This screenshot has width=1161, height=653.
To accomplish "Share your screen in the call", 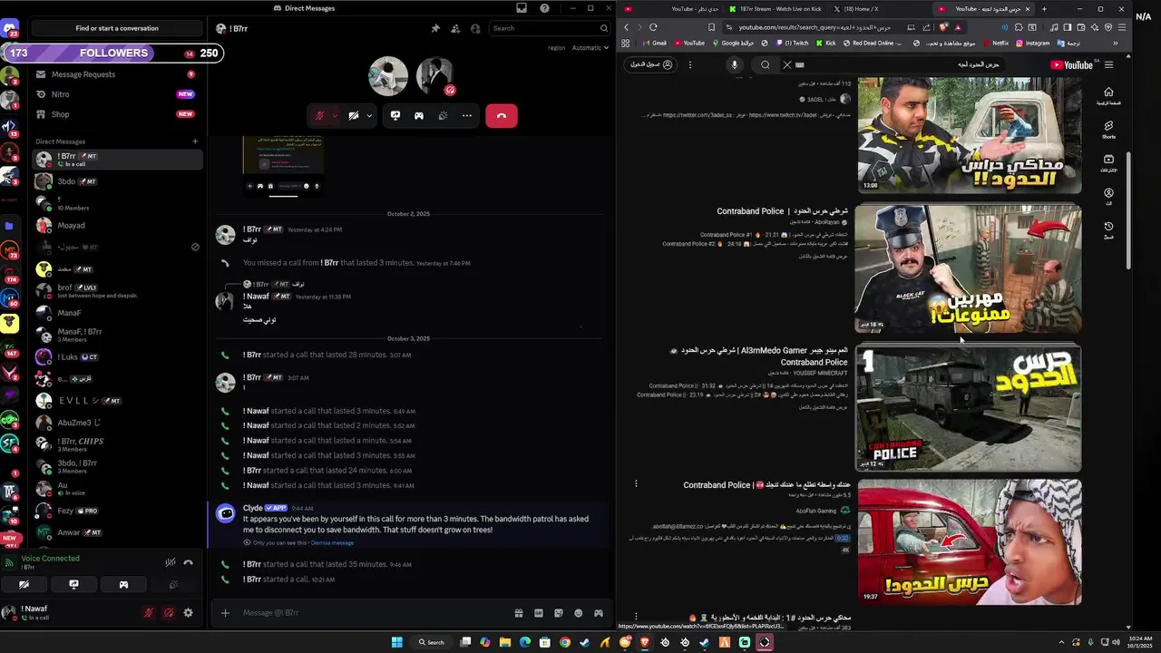I will coord(395,116).
